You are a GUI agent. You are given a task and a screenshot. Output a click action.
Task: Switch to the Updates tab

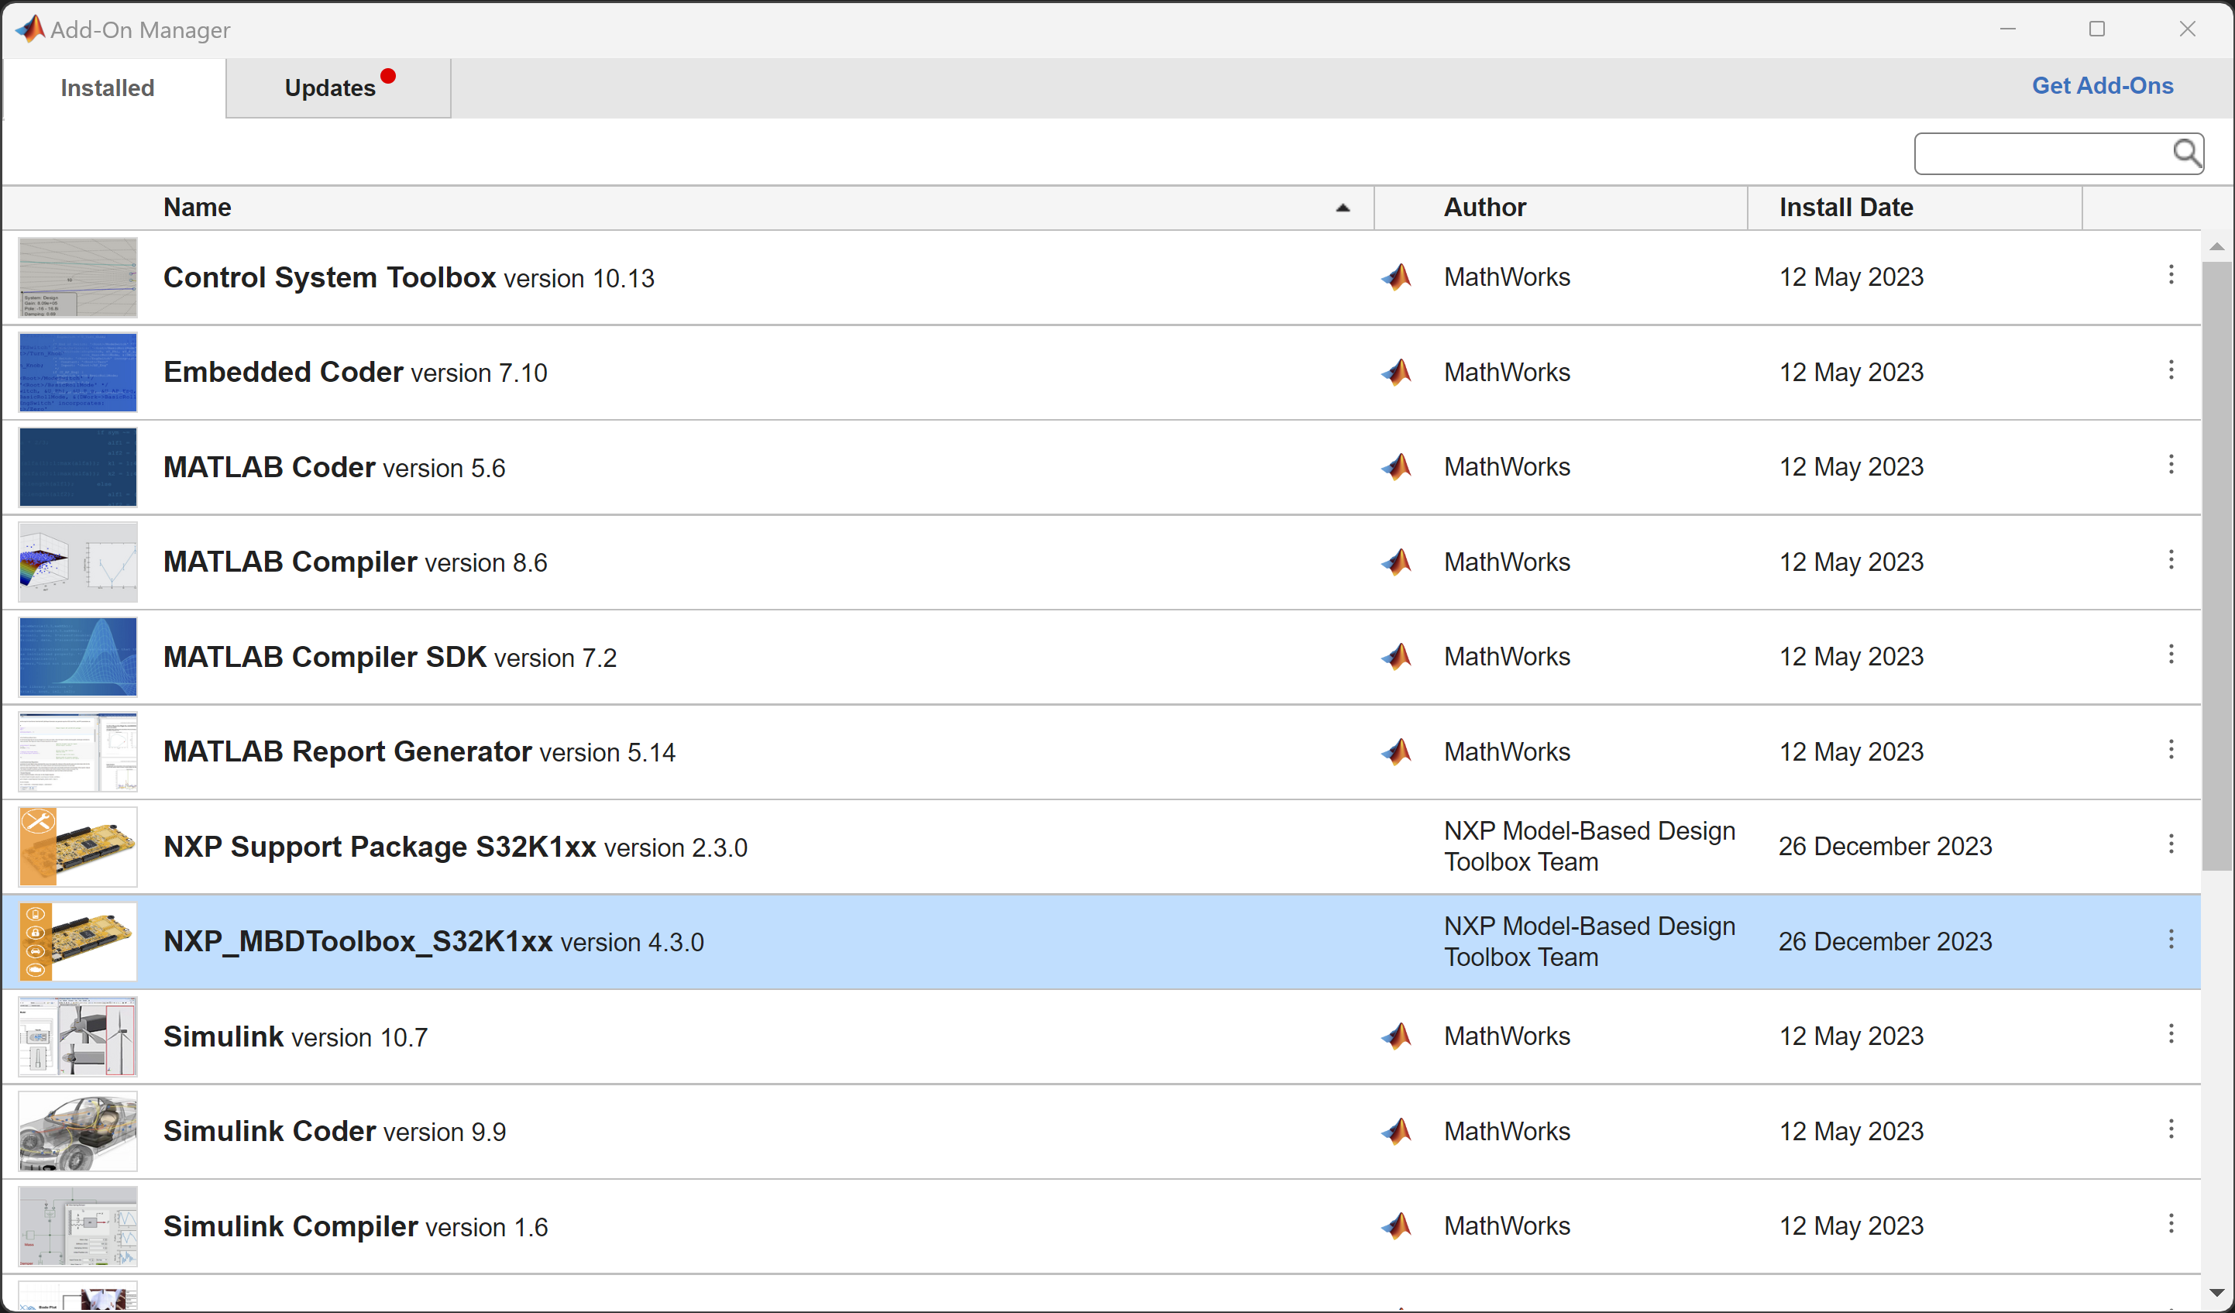click(329, 87)
